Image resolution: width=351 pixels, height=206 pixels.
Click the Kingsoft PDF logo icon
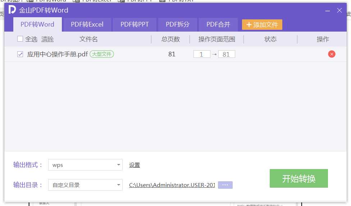point(12,10)
